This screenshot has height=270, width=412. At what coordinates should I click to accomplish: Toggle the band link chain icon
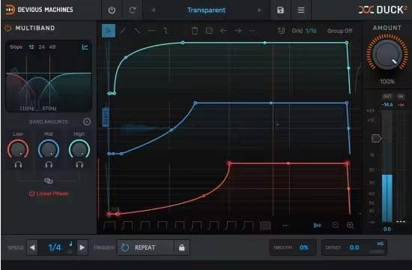(x=49, y=181)
